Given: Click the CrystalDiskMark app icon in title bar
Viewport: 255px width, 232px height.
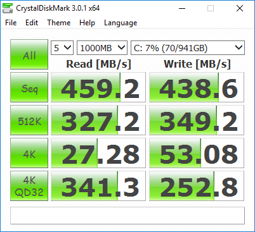Looking at the screenshot, I should point(8,8).
